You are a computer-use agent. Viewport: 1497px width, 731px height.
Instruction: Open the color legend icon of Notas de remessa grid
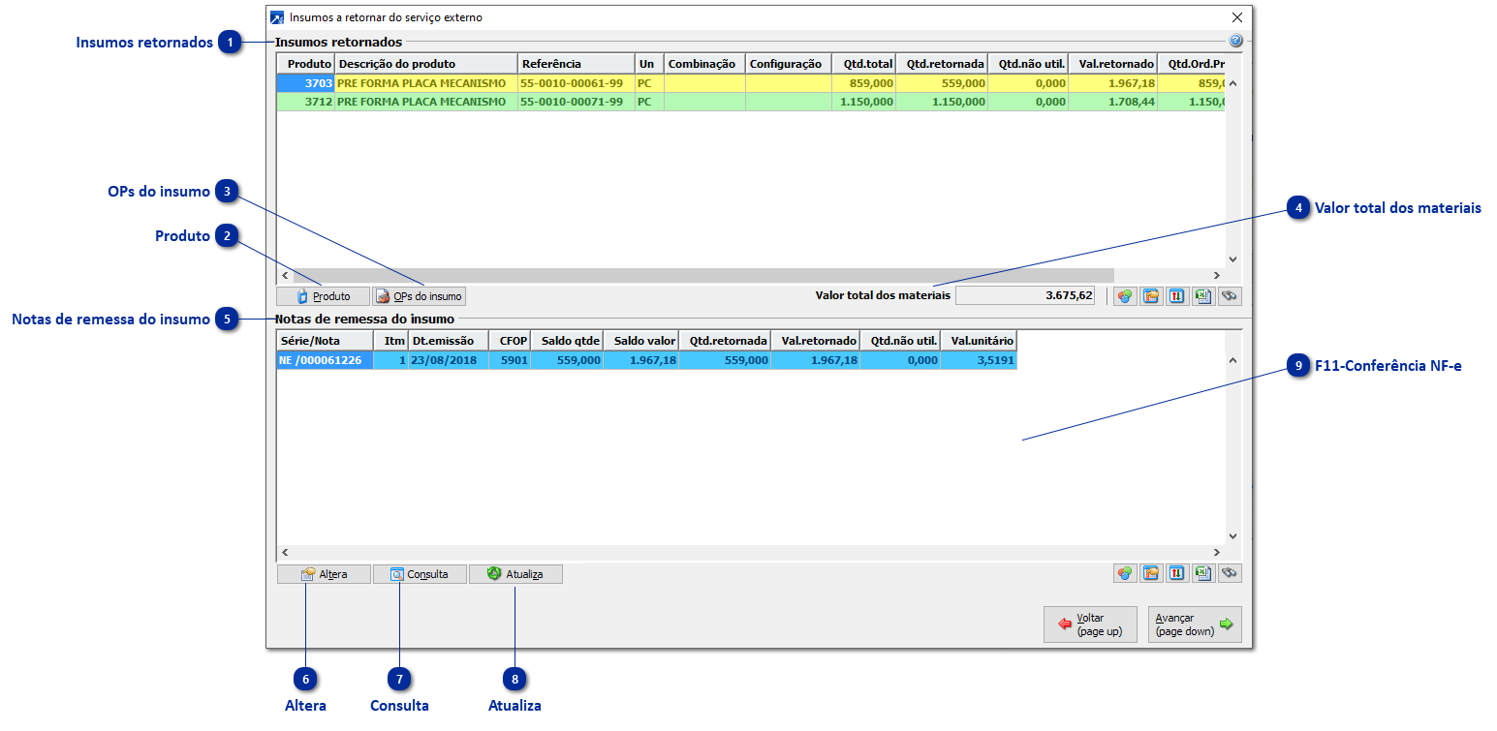1125,573
